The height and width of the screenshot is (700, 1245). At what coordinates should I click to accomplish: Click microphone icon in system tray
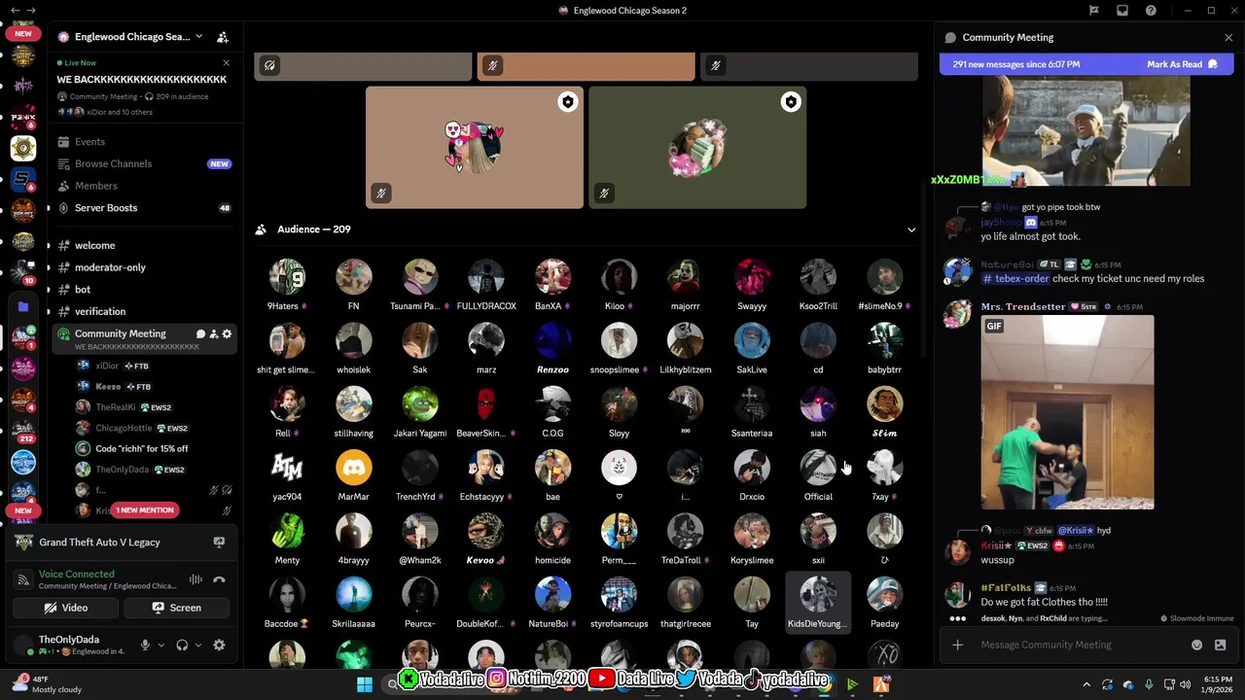click(x=1149, y=684)
